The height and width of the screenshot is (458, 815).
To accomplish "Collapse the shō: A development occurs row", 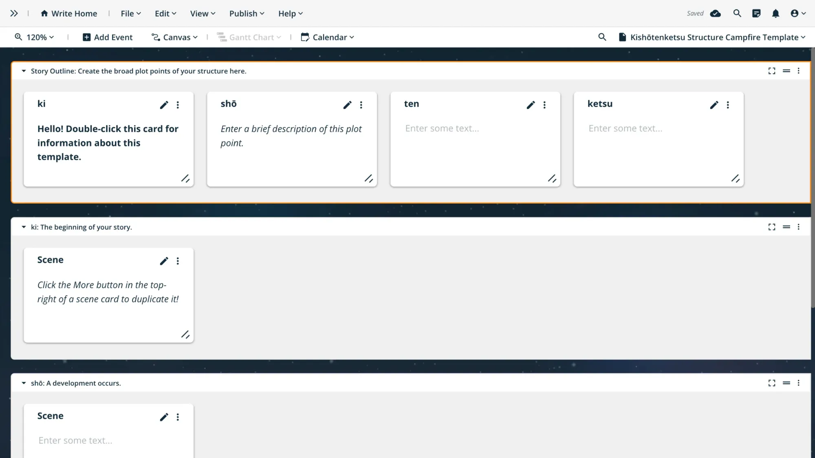I will (x=24, y=383).
